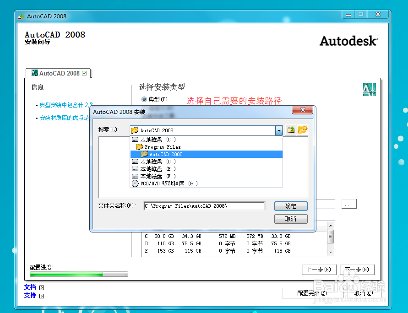Viewport: 408px width, 313px height.
Task: Click the arrow icon beside 支持
Action: (x=42, y=296)
